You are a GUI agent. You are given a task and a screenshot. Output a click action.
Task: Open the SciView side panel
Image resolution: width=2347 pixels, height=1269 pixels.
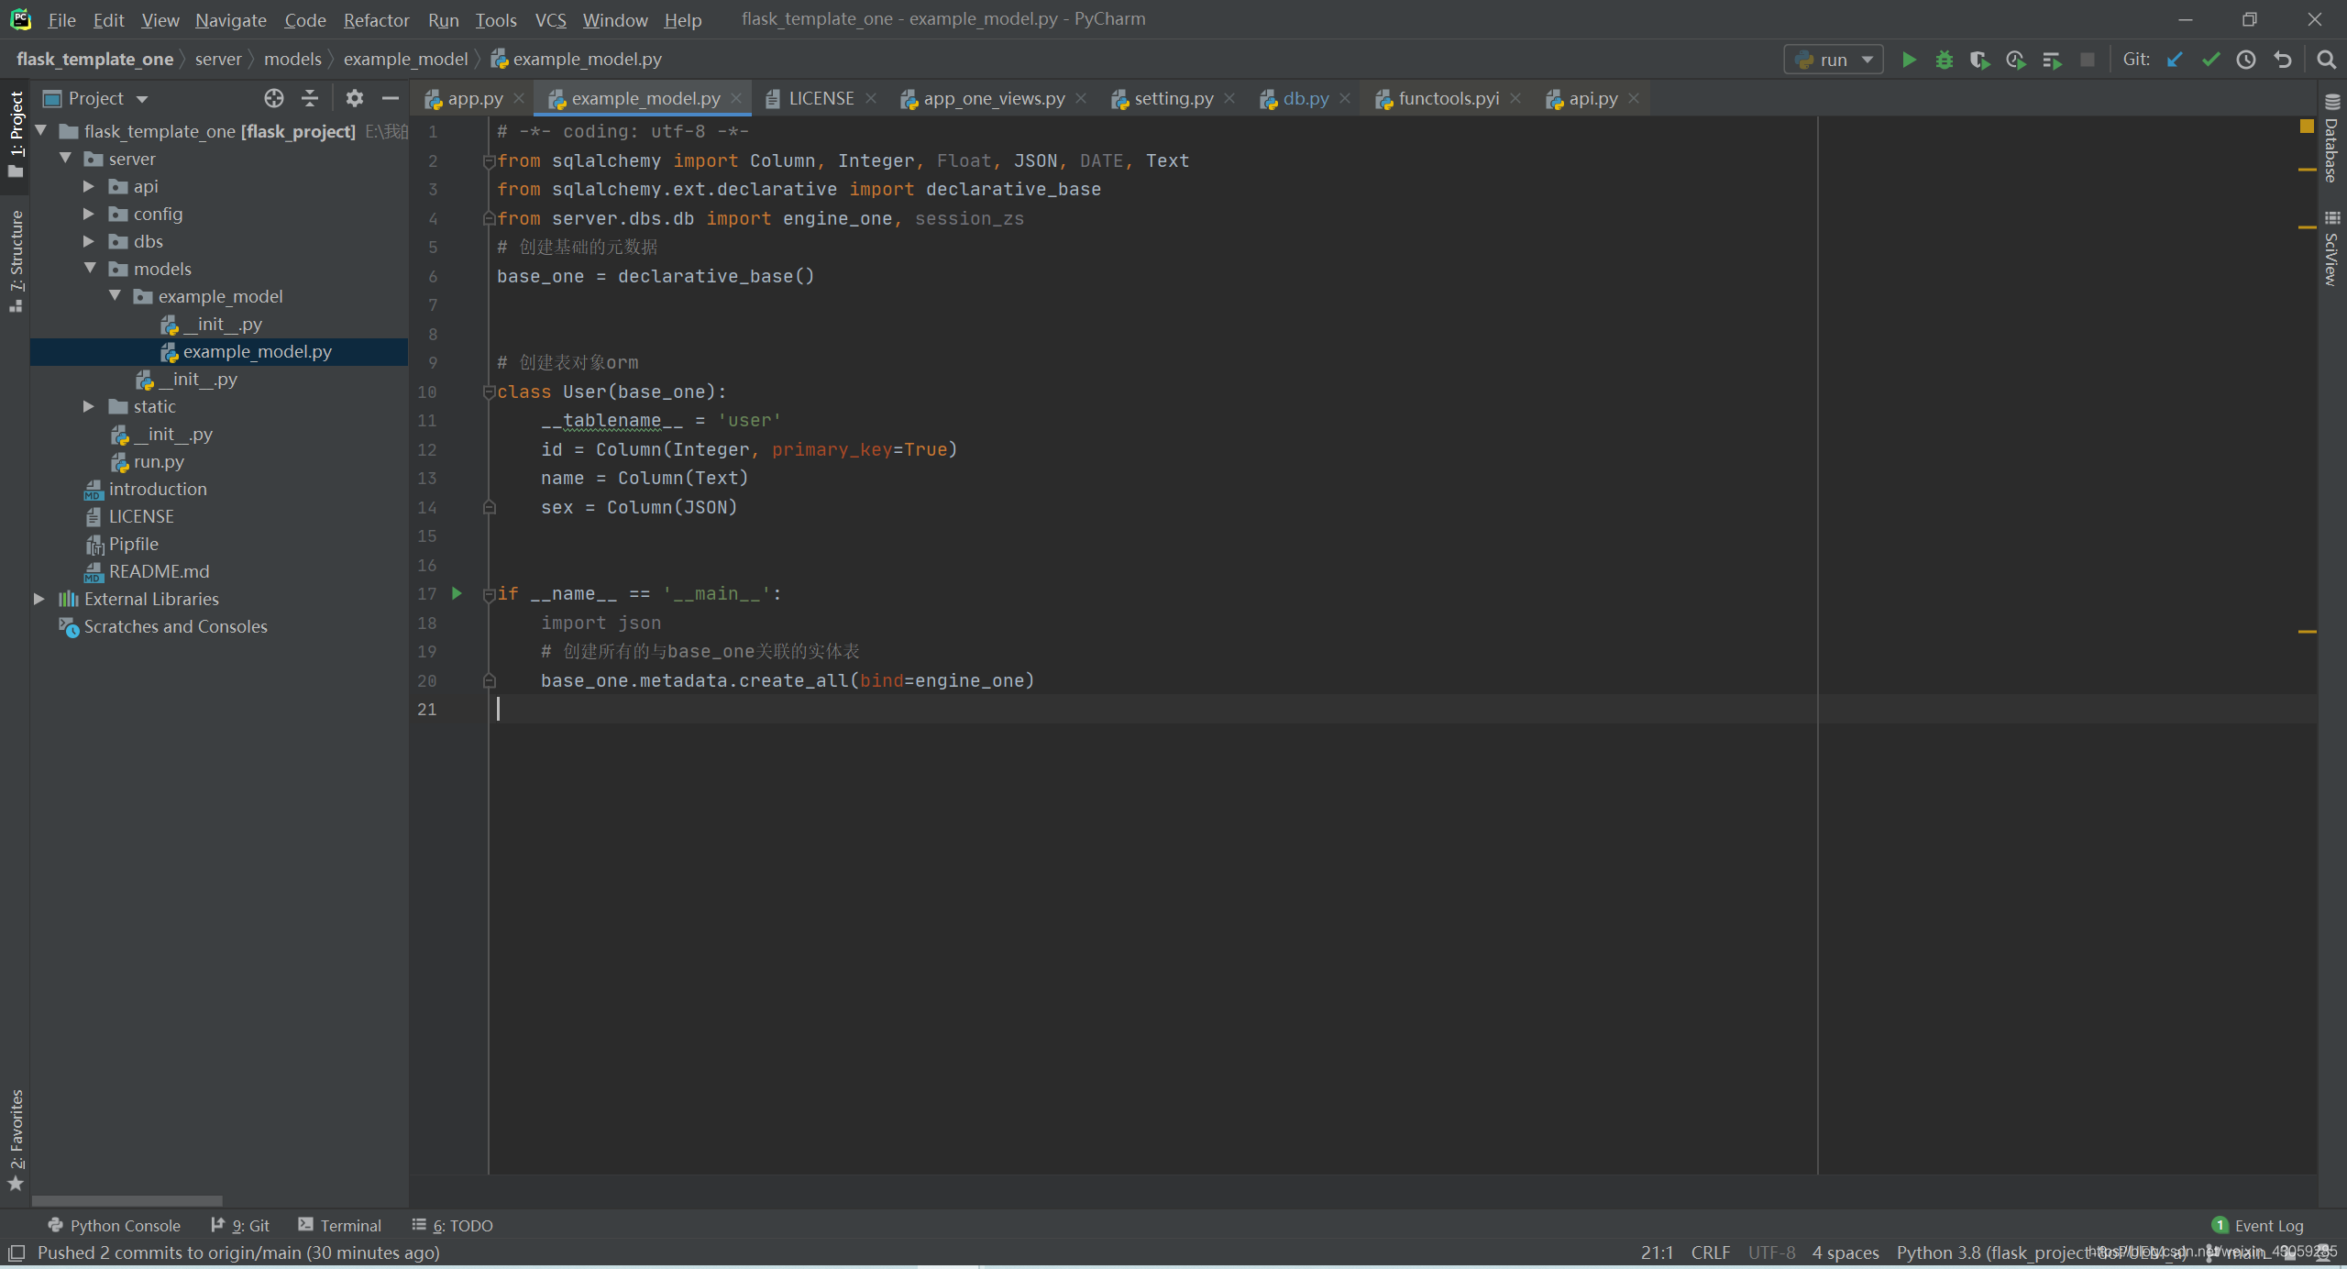click(2332, 248)
